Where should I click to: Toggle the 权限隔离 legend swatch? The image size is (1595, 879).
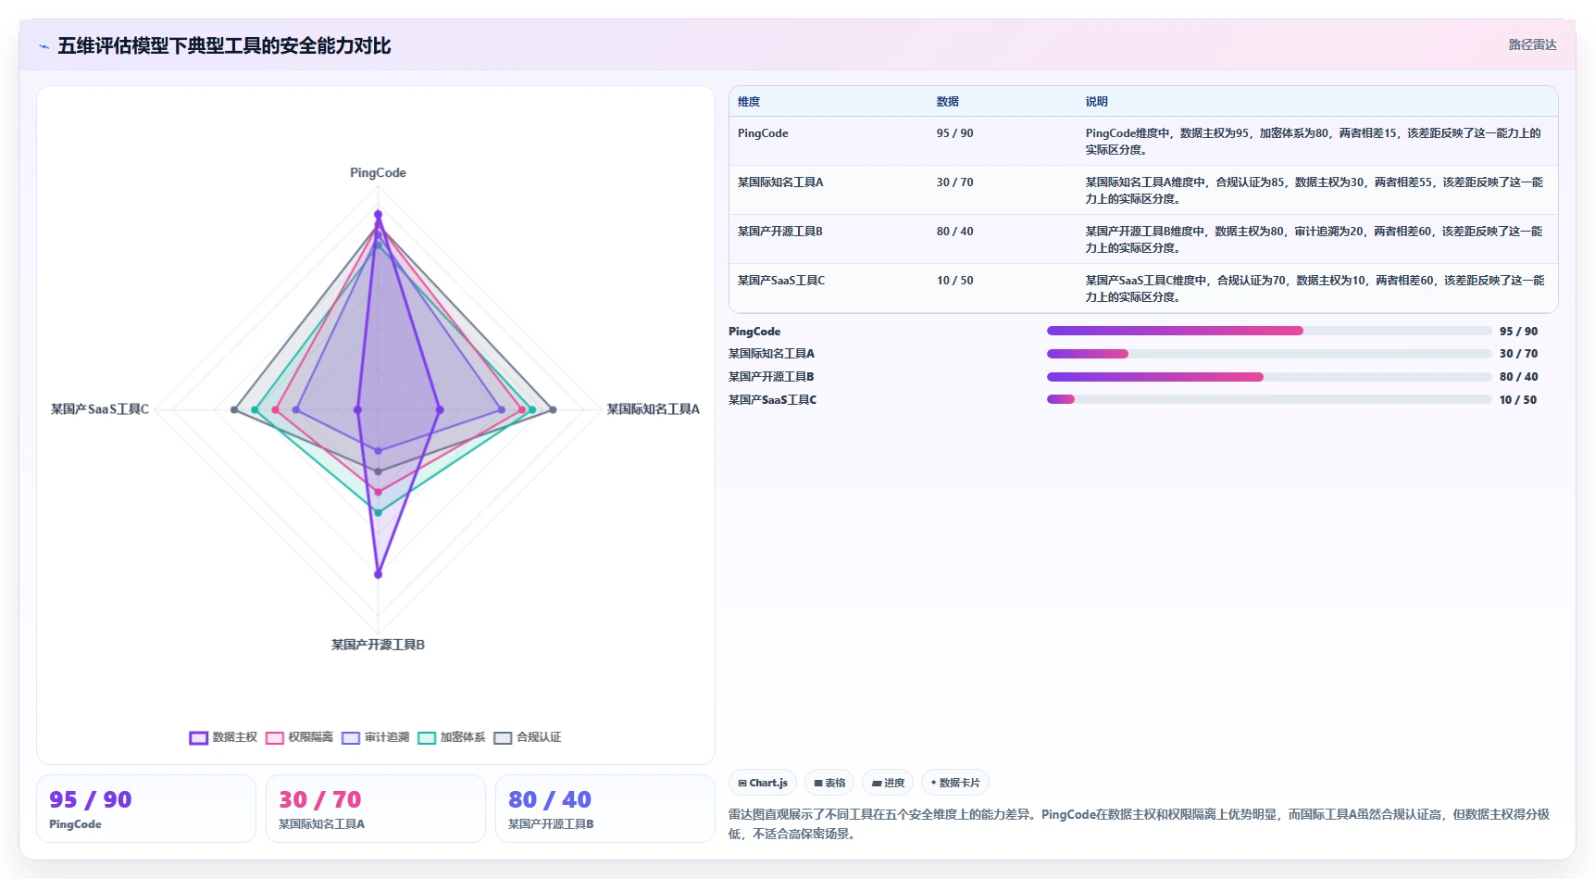274,738
